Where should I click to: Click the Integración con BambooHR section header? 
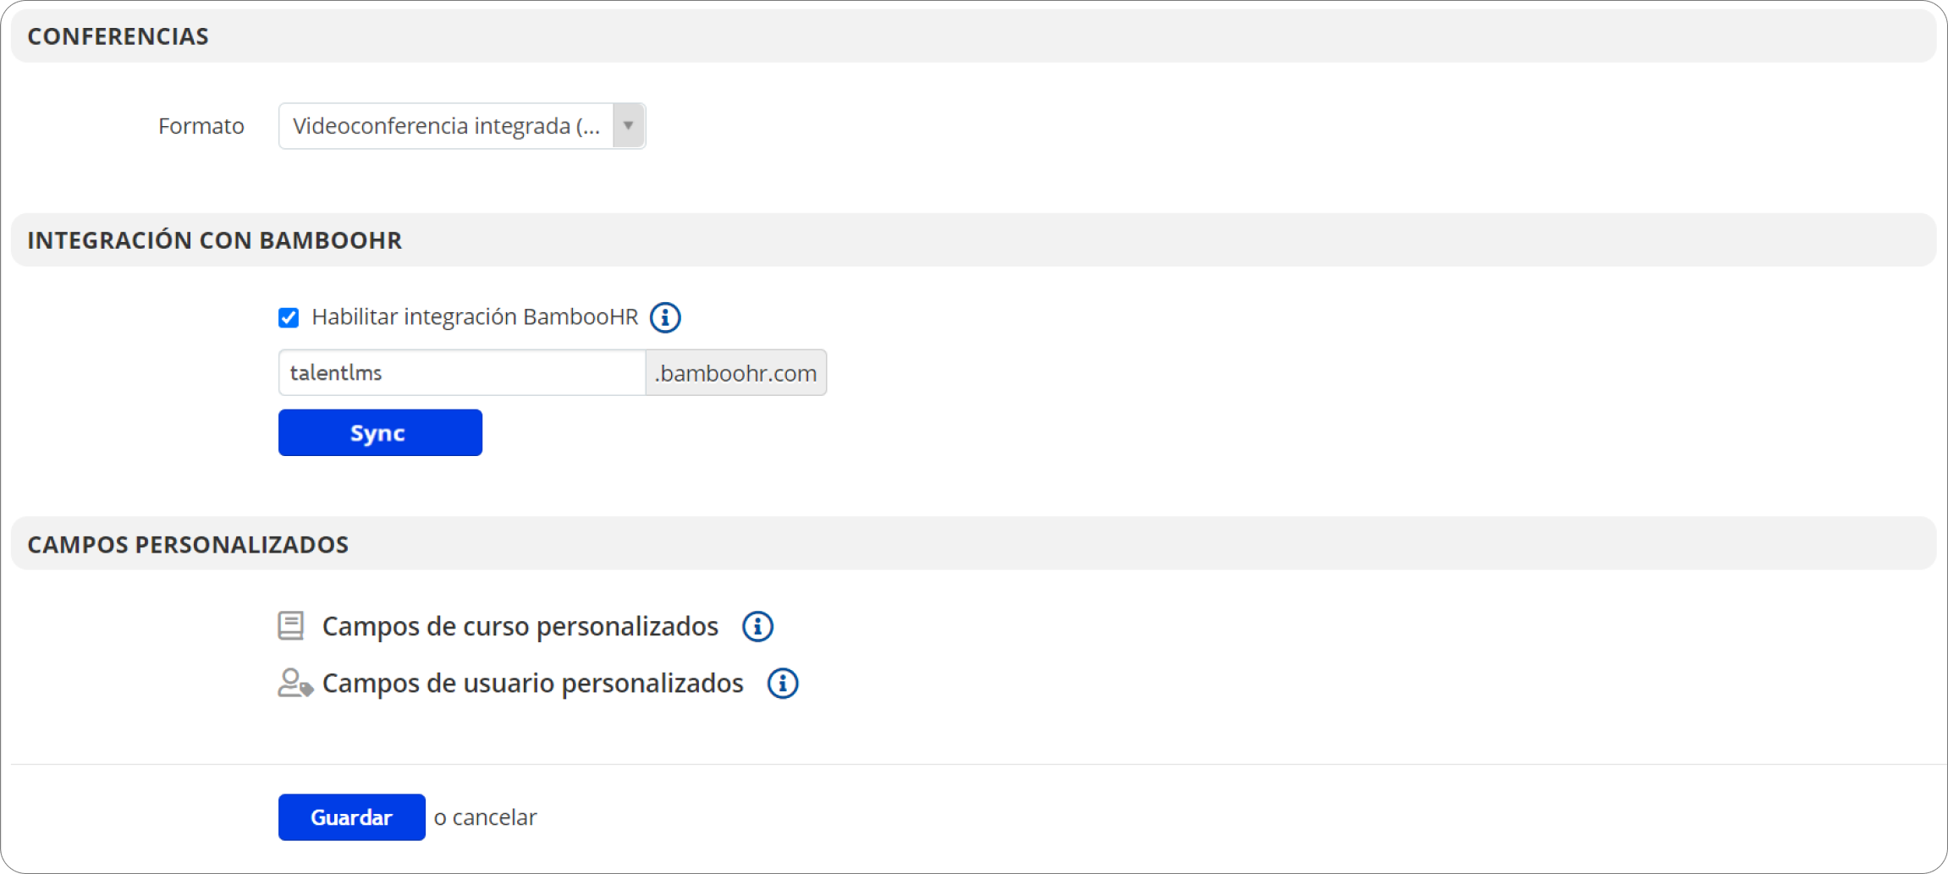(x=214, y=240)
